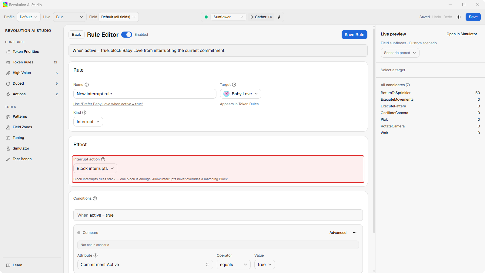Open Test Bench tool

[x=32, y=159]
